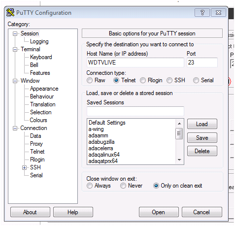235x226 pixels.
Task: Open the Behaviour category
Action: [42, 97]
